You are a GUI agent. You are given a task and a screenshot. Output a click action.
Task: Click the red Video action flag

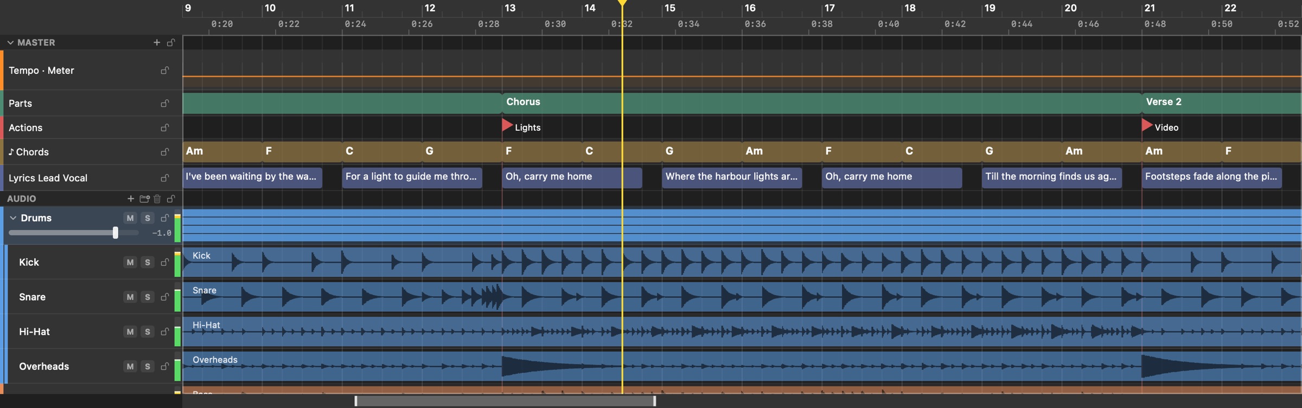point(1147,125)
